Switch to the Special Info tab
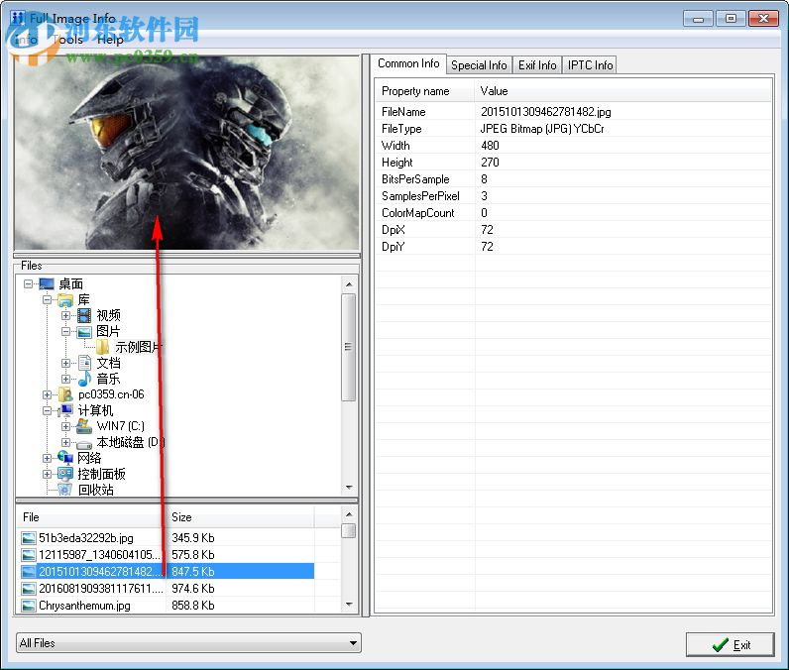Screen dimensions: 789x670 (x=479, y=65)
